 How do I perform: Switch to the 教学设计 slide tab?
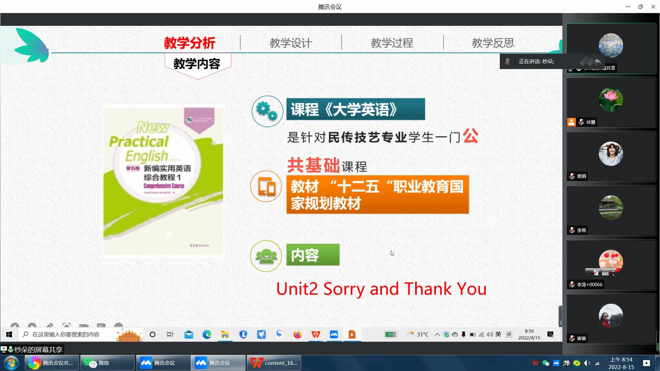click(x=291, y=43)
